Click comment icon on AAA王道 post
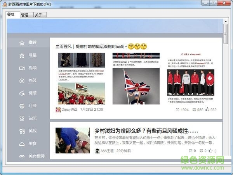This screenshot has width=233, height=175. click(x=201, y=151)
